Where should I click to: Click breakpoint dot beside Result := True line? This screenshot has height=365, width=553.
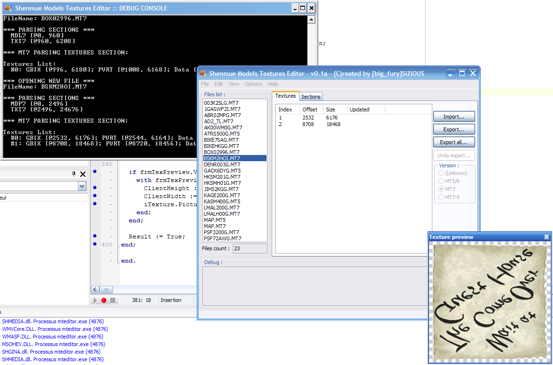coord(95,236)
